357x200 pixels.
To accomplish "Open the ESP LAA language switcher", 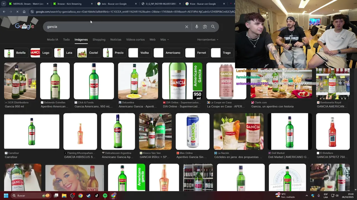I will coord(326,196).
